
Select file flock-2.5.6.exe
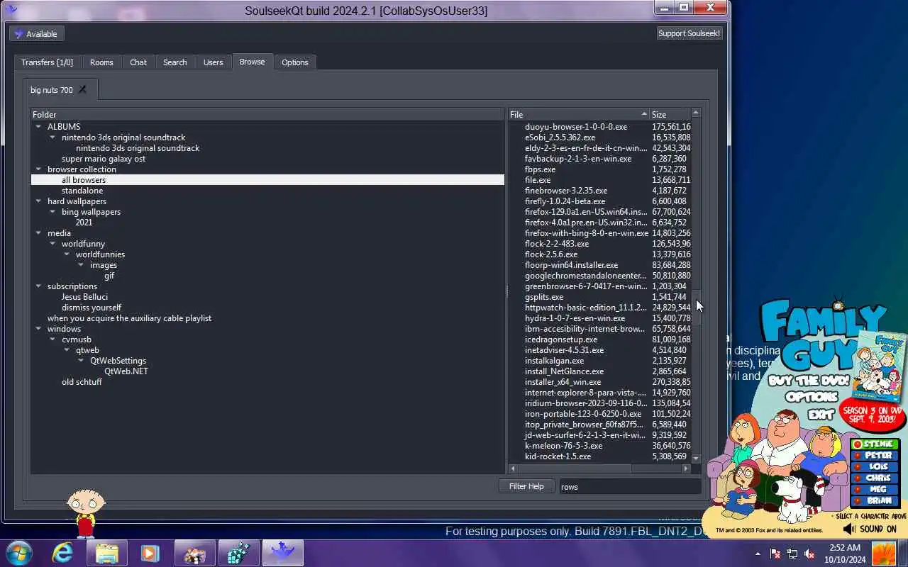551,254
